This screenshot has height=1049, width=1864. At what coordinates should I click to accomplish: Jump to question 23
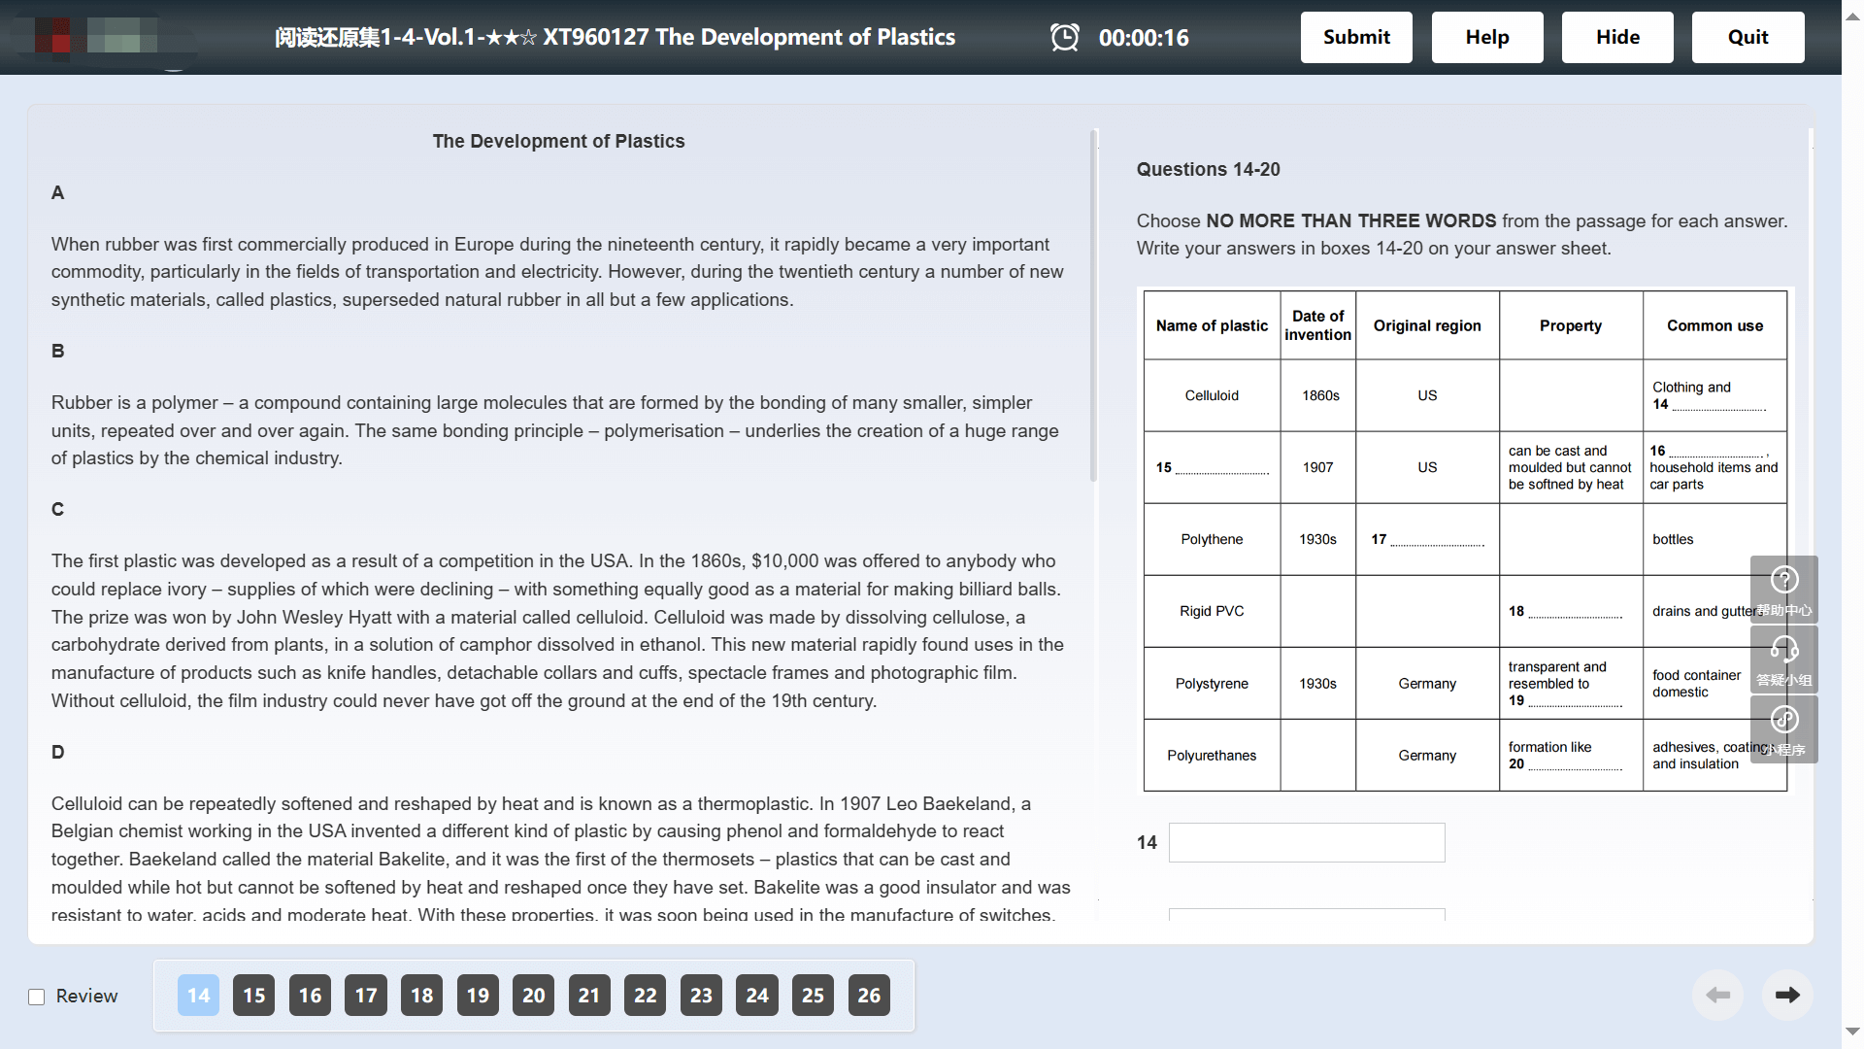(x=701, y=996)
